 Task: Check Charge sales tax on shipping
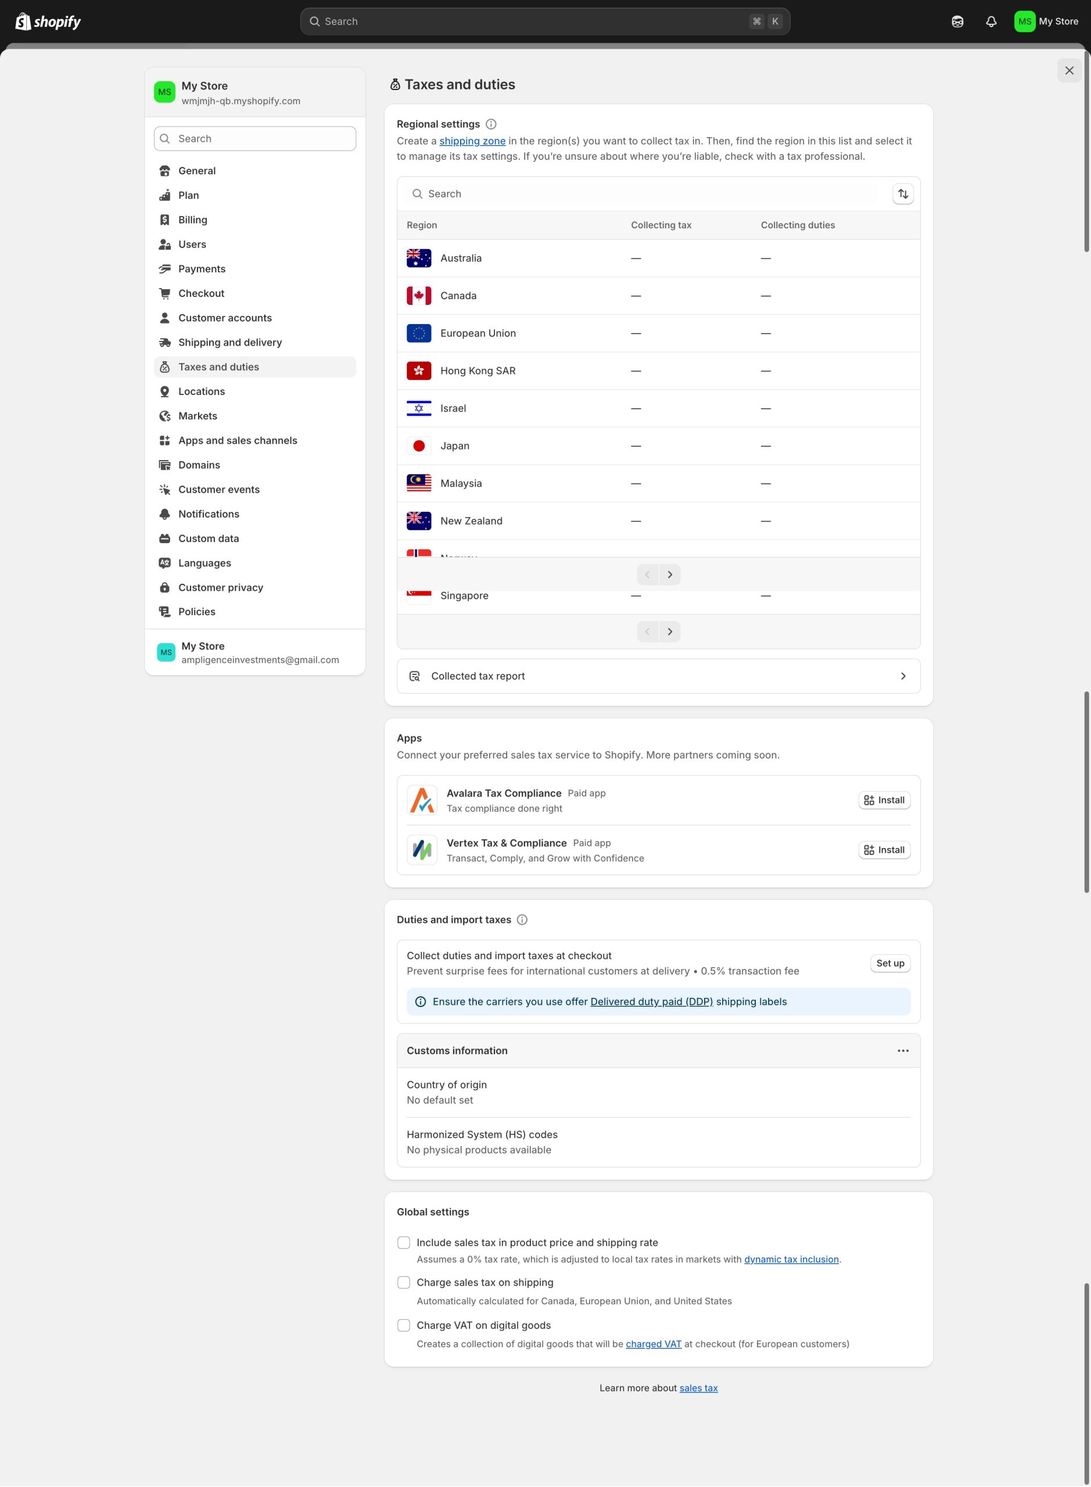(x=404, y=1283)
